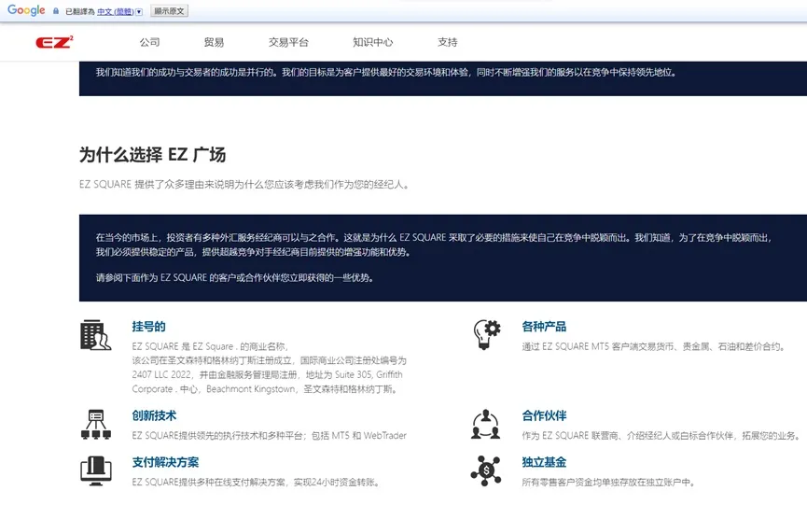The image size is (807, 519).
Task: Click the banner text 我们知道我们的成功与交易者
Action: click(386, 72)
